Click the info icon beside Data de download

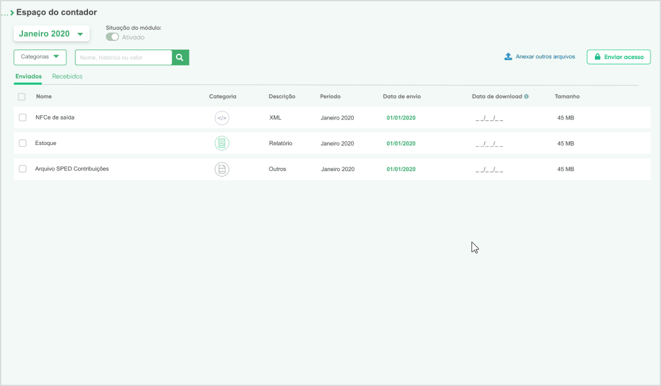click(x=526, y=97)
